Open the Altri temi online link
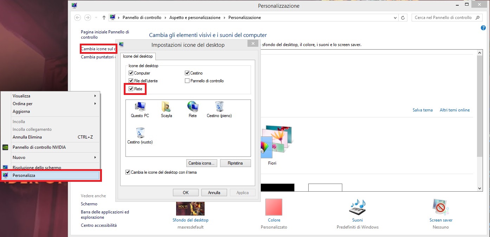Viewport: 490px width, 237px height. click(454, 110)
